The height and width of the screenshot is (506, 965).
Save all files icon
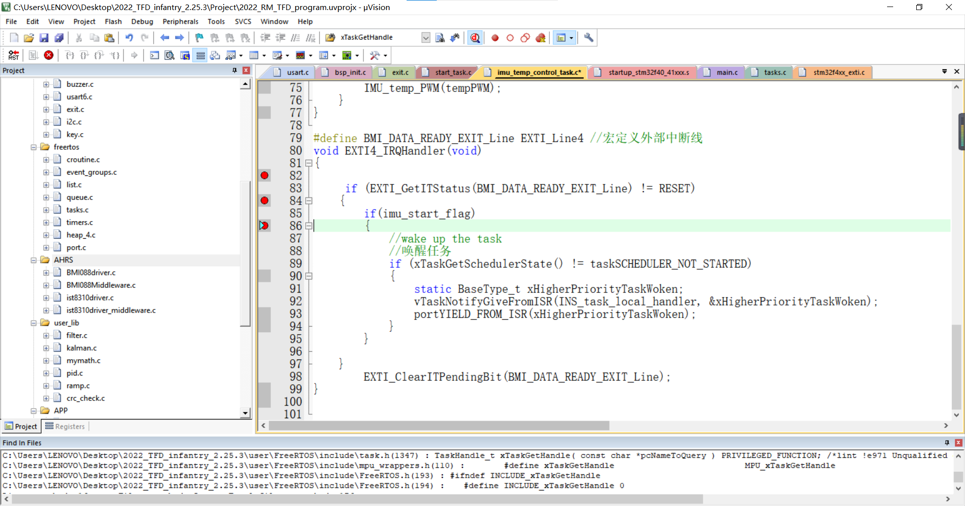(59, 38)
